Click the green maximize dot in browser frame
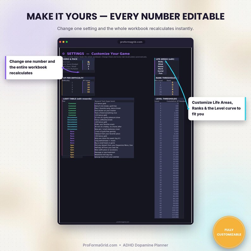The width and height of the screenshot is (251, 251). [x=67, y=42]
